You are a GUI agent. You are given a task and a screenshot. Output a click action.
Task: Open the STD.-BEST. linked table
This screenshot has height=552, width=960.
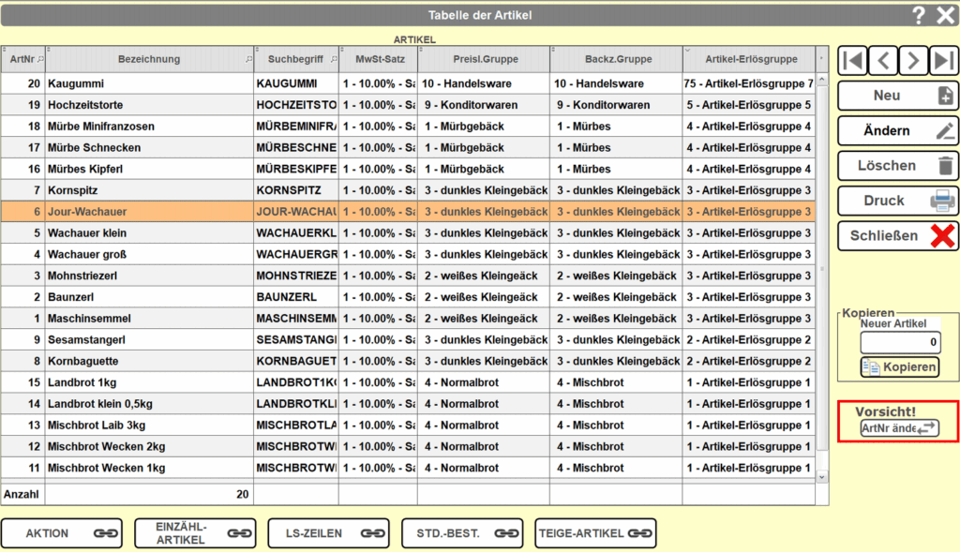point(462,533)
